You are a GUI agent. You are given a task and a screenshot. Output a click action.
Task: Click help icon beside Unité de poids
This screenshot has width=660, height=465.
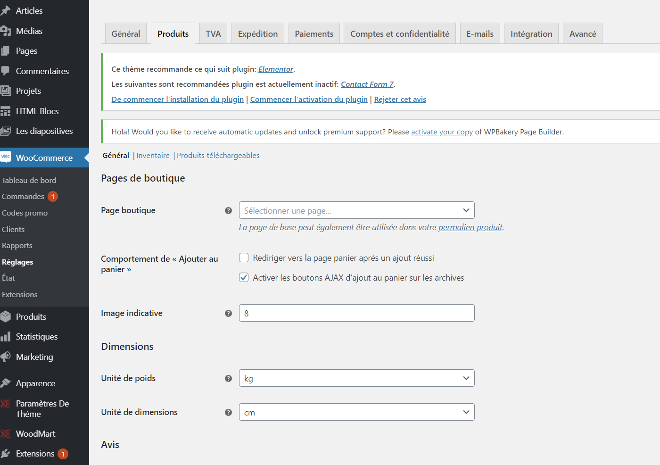click(x=229, y=378)
